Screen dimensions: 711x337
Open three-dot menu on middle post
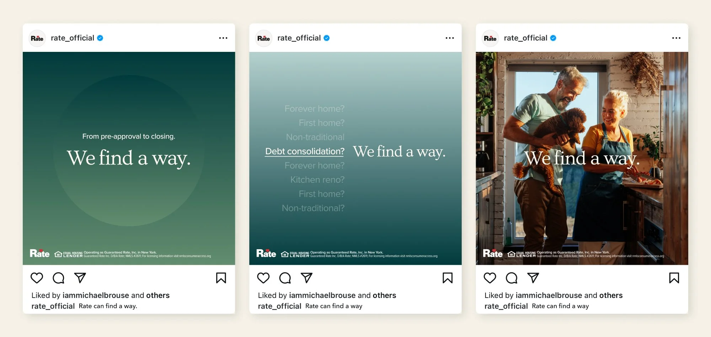coord(450,38)
